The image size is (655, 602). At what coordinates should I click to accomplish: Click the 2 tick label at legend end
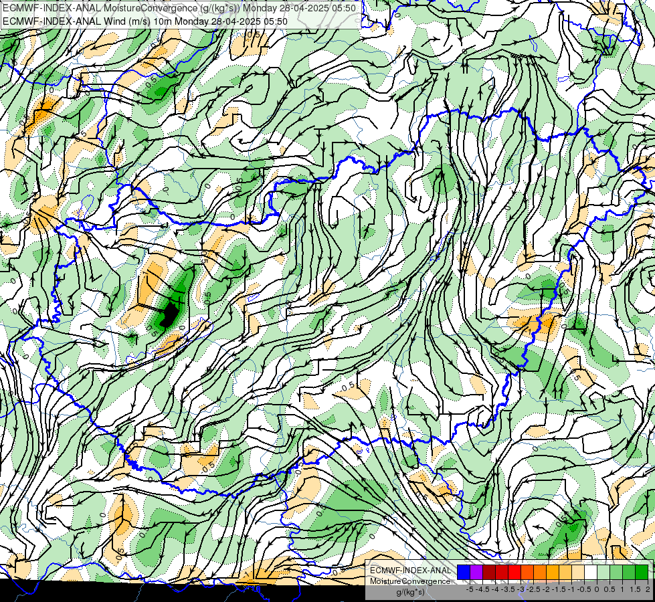648,589
